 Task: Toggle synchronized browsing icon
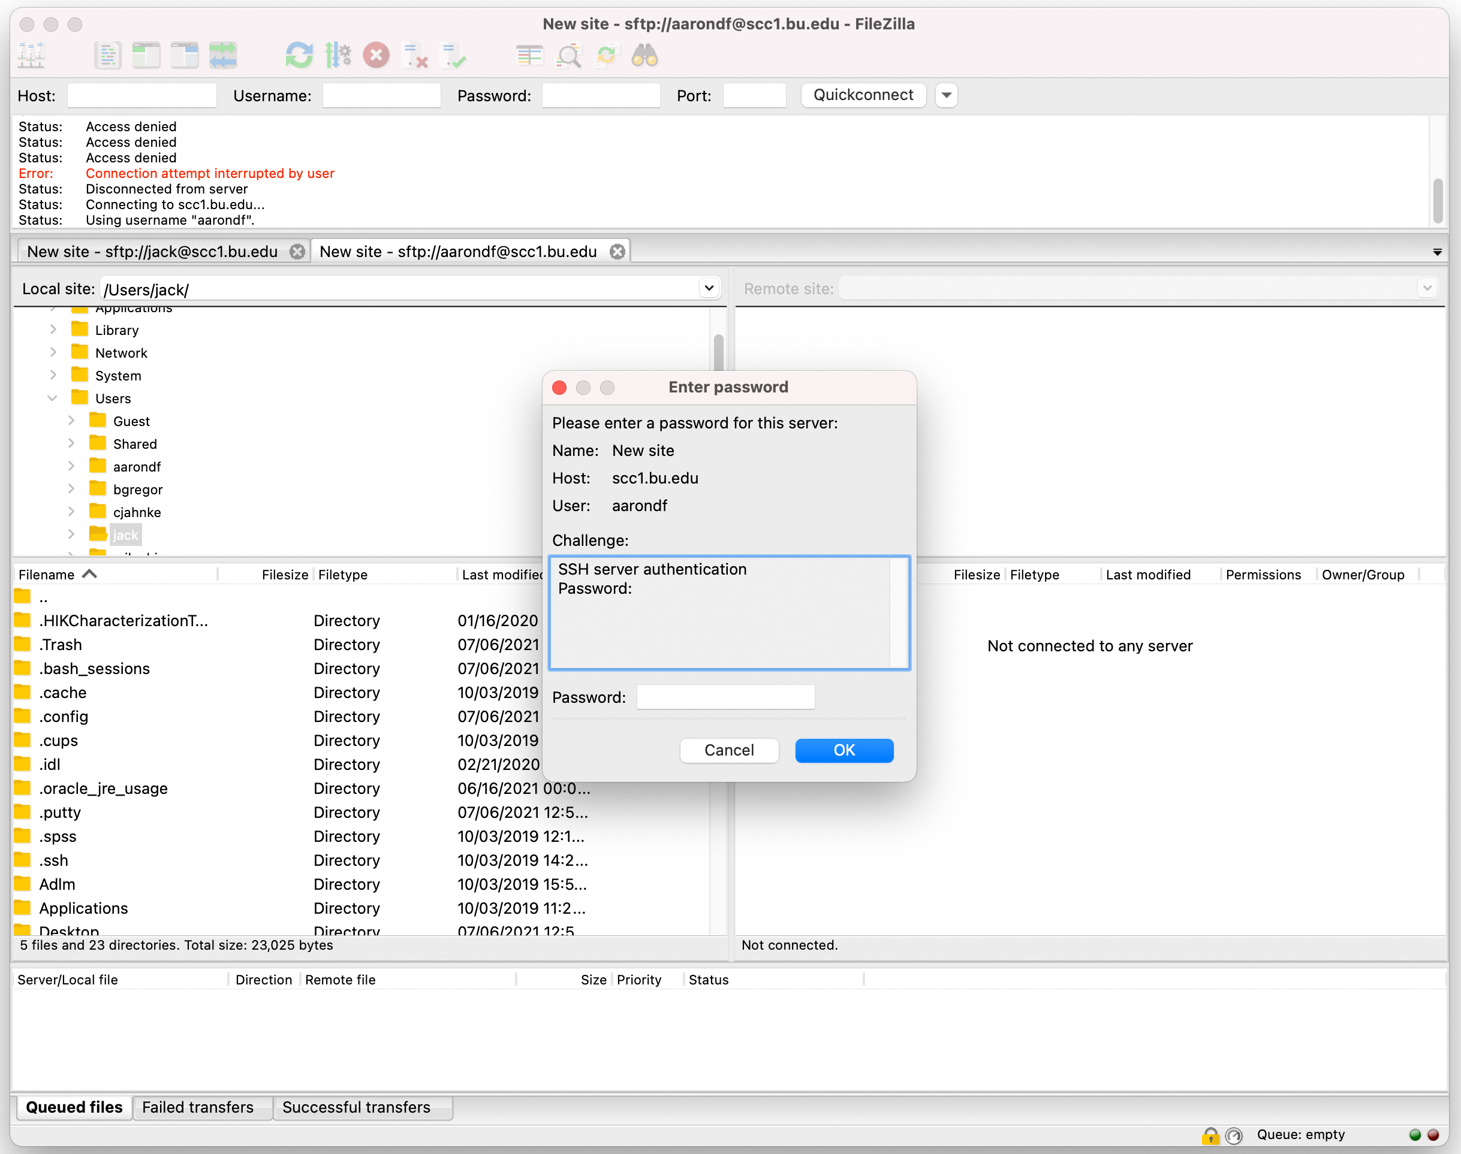point(607,55)
